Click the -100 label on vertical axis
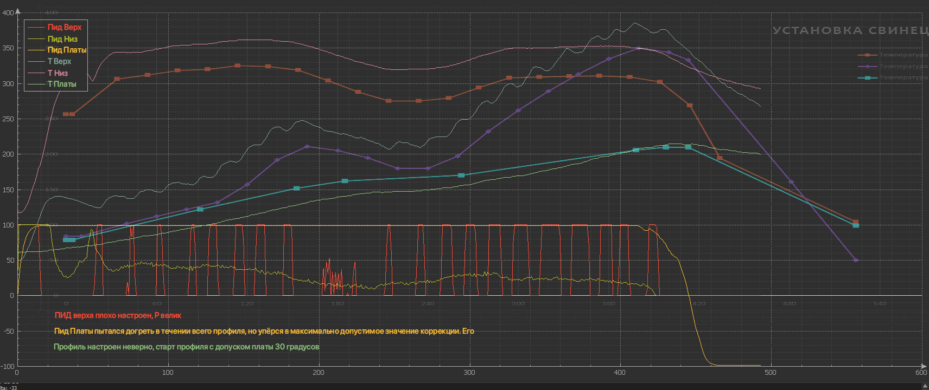 [x=8, y=367]
